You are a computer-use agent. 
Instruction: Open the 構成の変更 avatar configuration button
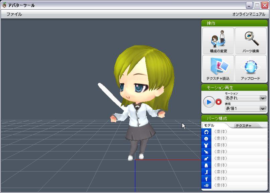218,41
